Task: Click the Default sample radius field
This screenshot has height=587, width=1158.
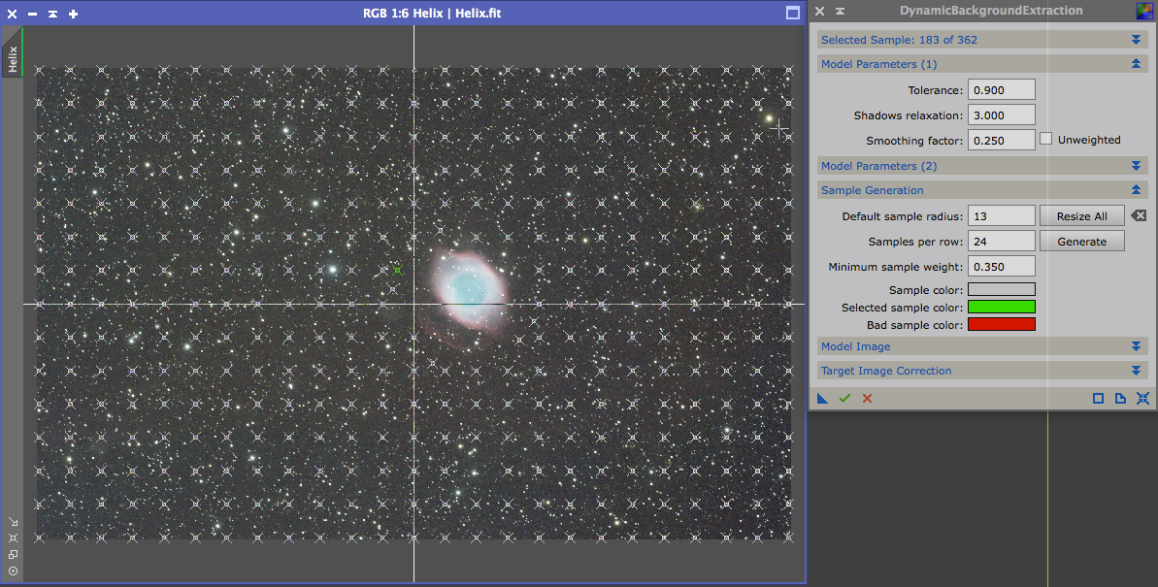Action: (1002, 215)
